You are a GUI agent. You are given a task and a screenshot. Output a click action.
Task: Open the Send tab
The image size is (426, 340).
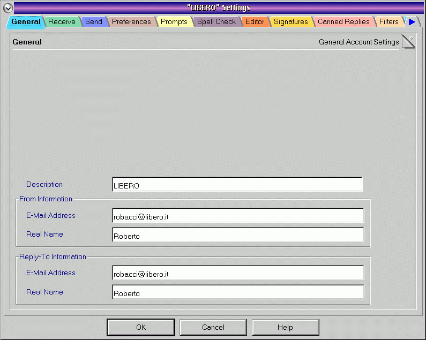(x=94, y=22)
